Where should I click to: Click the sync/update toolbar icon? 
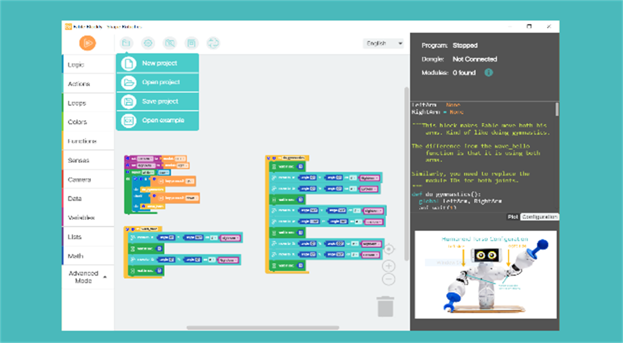[x=213, y=43]
